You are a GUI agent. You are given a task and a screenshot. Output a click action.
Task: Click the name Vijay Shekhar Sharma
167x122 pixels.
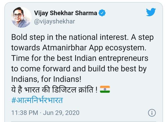(65, 13)
